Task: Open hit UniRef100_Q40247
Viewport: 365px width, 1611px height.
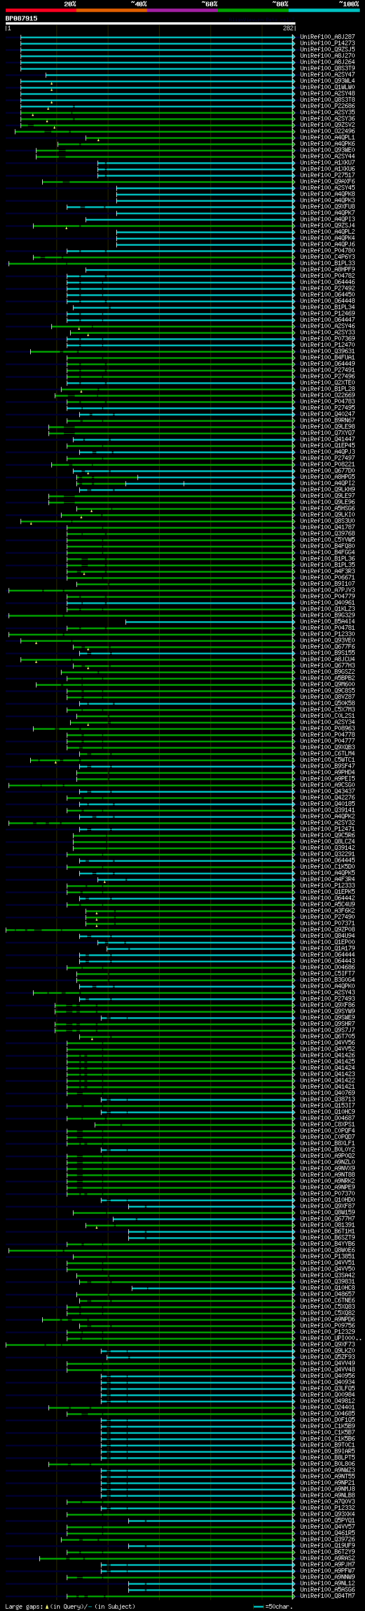Action: [x=327, y=414]
